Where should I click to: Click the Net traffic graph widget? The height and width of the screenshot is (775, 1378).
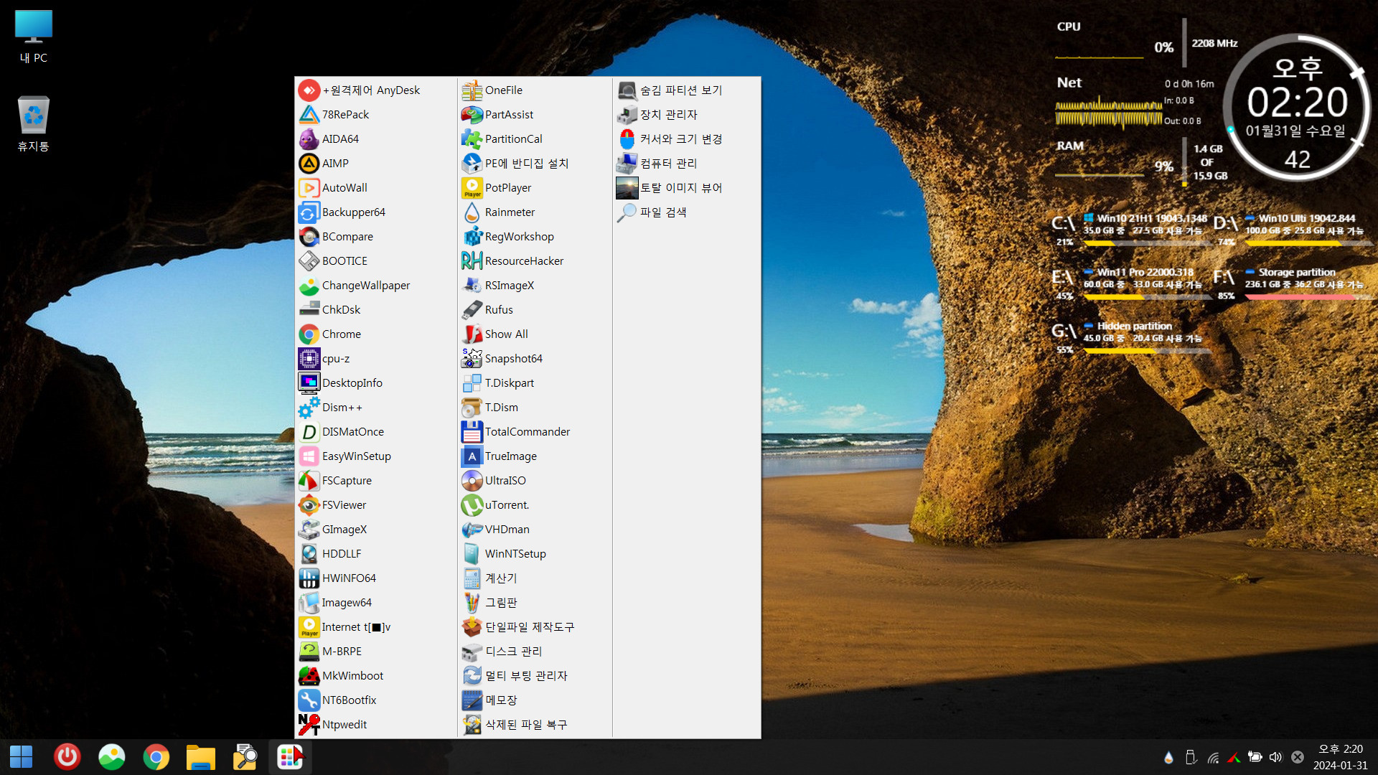click(x=1108, y=114)
